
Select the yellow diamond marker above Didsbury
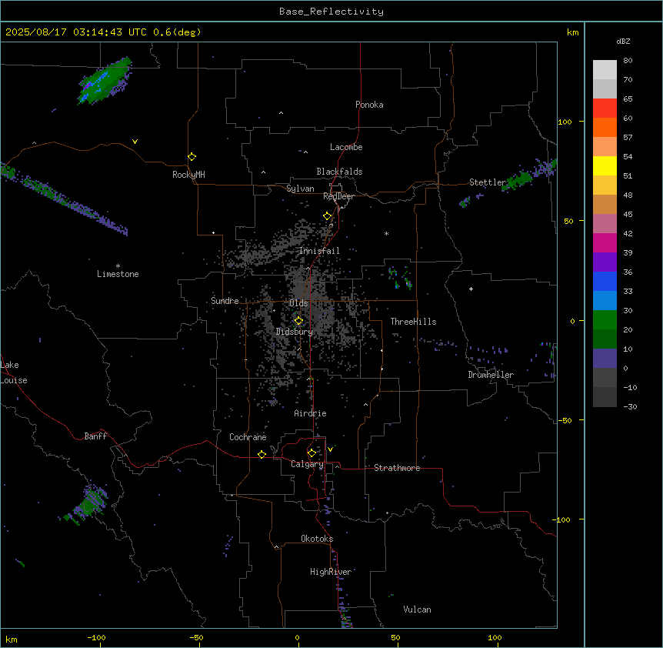click(x=298, y=321)
